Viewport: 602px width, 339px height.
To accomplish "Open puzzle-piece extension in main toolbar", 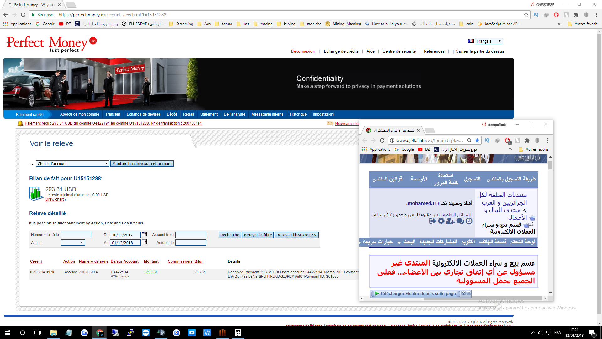I will pyautogui.click(x=576, y=15).
